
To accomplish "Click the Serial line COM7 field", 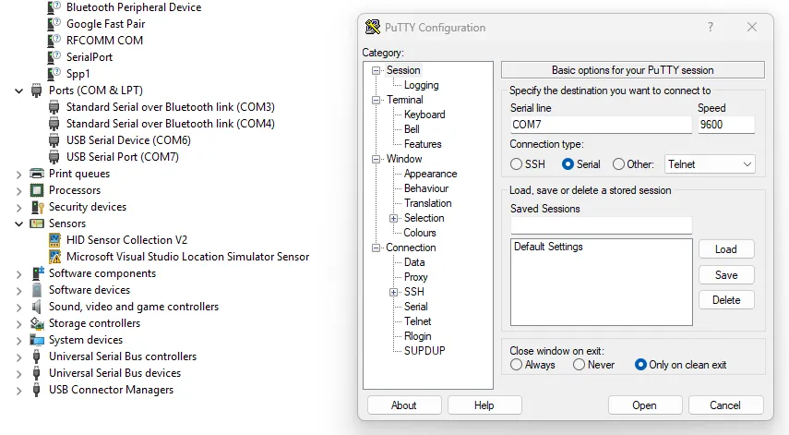I will pyautogui.click(x=601, y=125).
